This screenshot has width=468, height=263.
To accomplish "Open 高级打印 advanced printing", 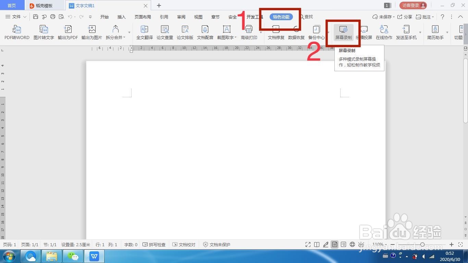I will tap(249, 33).
